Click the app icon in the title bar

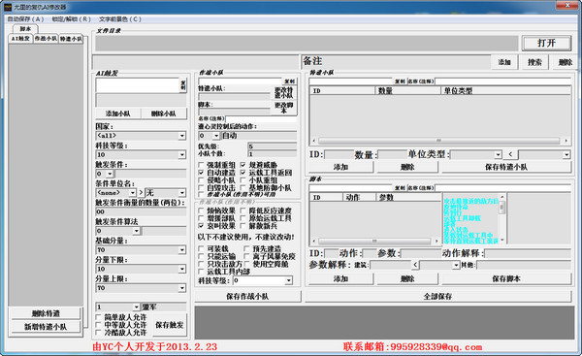8,7
